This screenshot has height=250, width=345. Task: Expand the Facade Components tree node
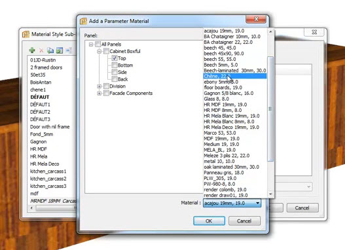100,93
